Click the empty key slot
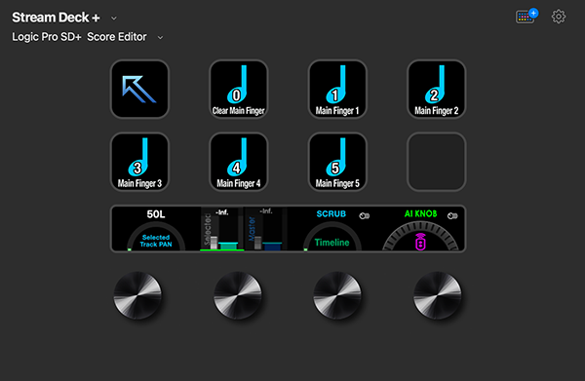585x381 pixels. click(x=437, y=162)
